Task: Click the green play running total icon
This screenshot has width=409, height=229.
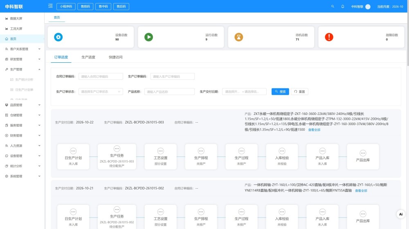Action: (149, 37)
